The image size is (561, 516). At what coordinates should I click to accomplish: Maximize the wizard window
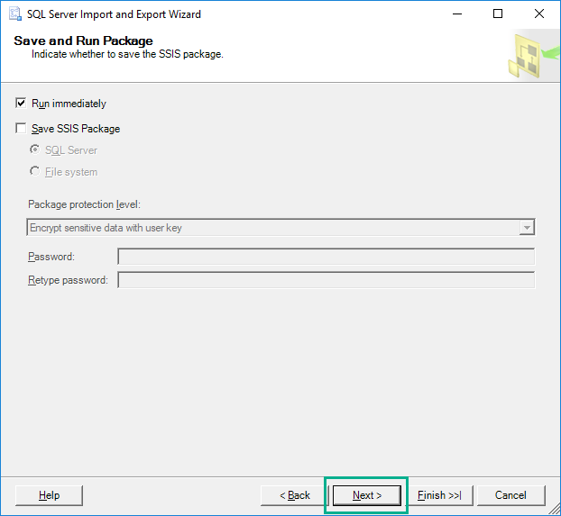pyautogui.click(x=498, y=14)
